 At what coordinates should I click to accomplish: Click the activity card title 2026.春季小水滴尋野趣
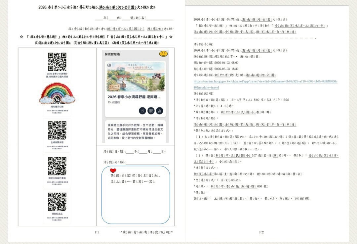point(134,97)
